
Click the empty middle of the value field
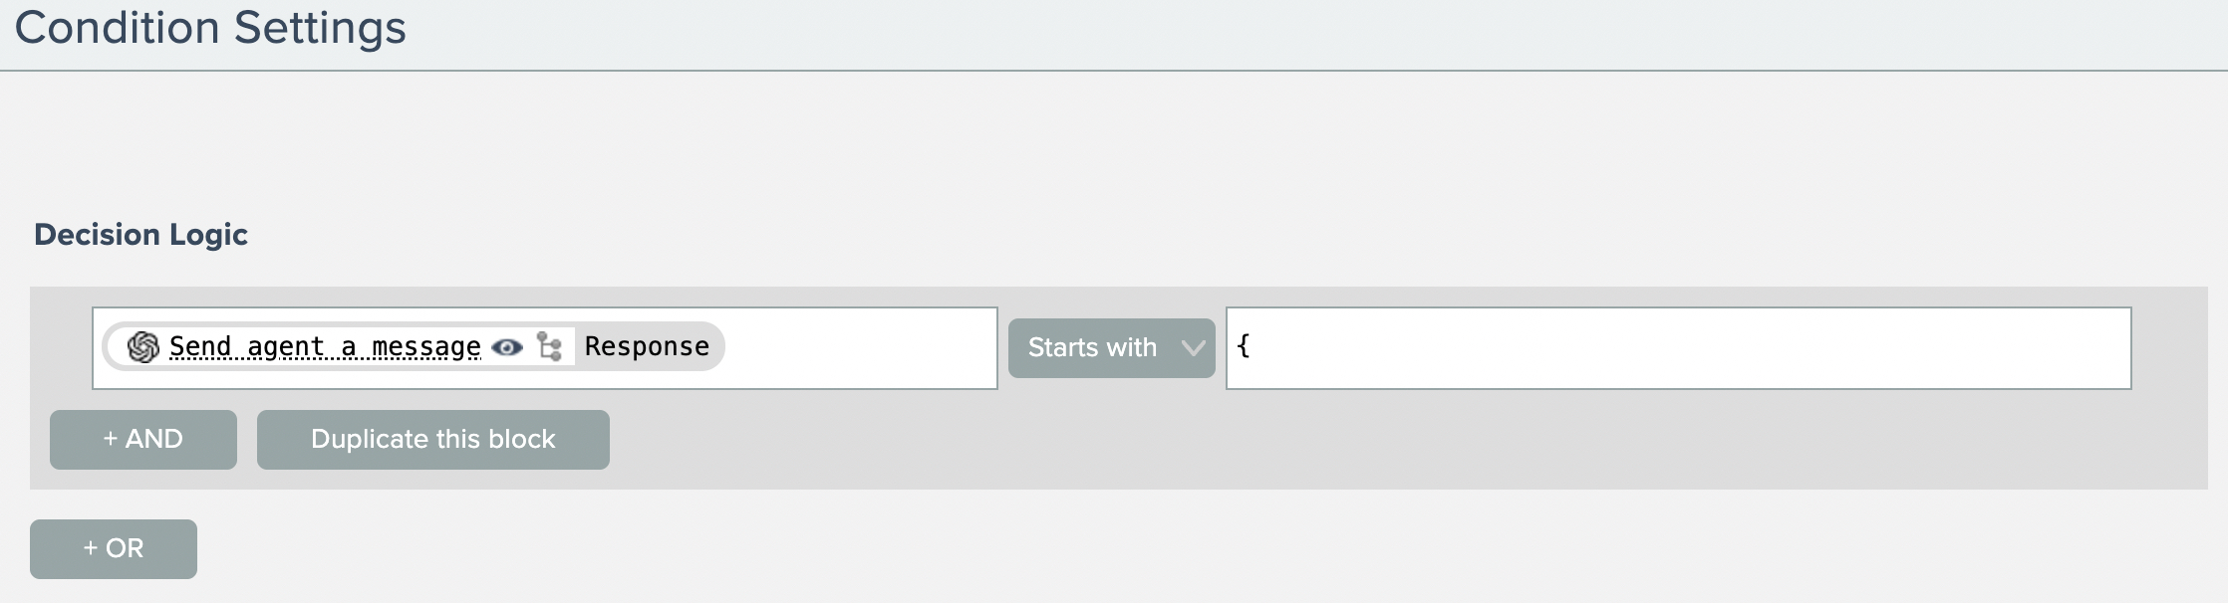(x=1678, y=348)
